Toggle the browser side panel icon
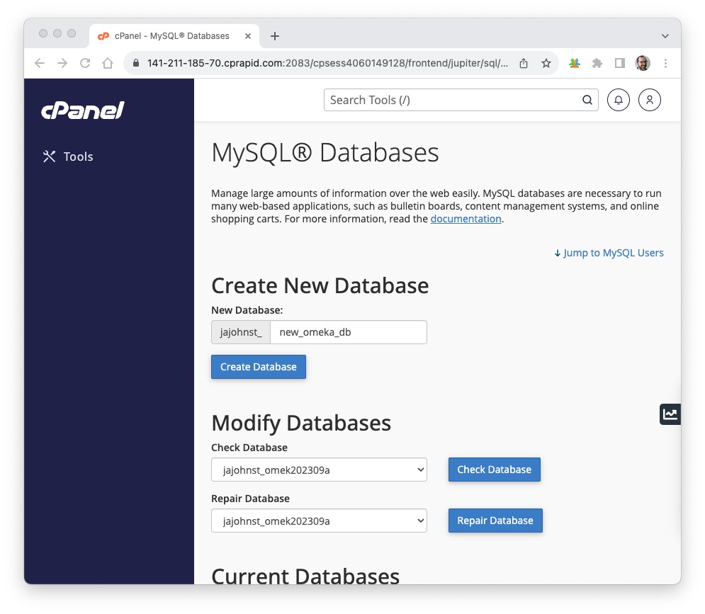The width and height of the screenshot is (705, 614). (x=620, y=63)
